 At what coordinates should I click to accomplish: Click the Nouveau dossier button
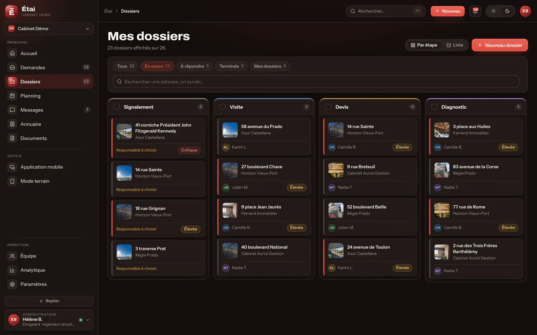[x=500, y=45]
